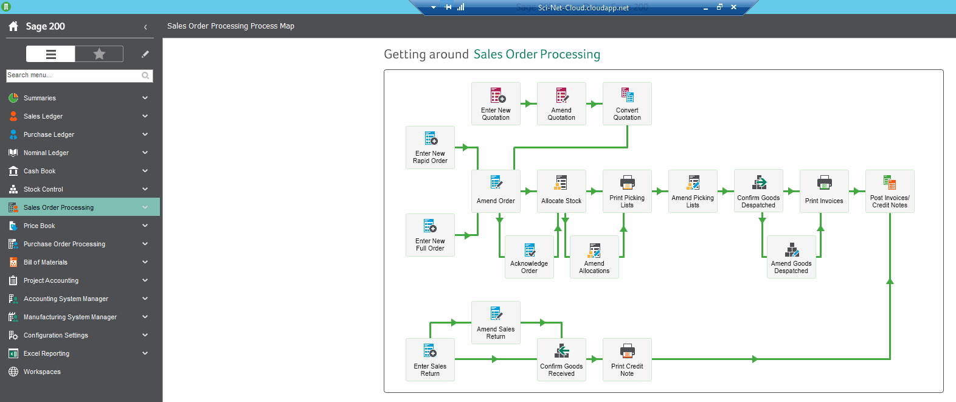Expand the Cash Book chevron
The height and width of the screenshot is (402, 956).
coord(145,171)
